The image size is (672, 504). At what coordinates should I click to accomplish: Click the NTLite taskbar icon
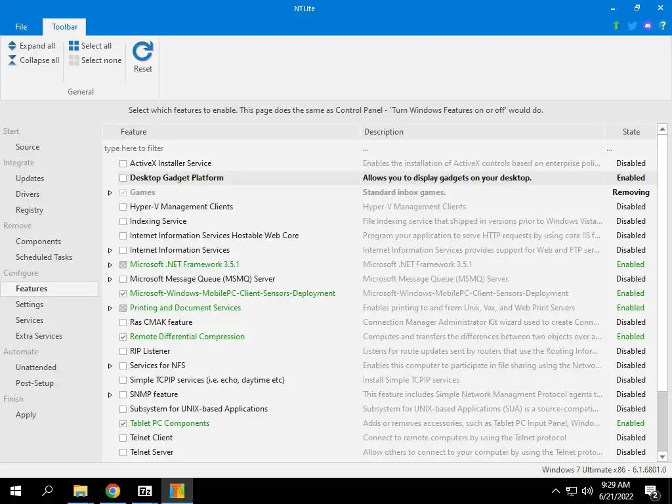(x=177, y=491)
